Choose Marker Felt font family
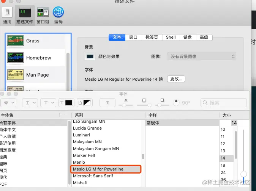256x191 pixels. [x=106, y=155]
